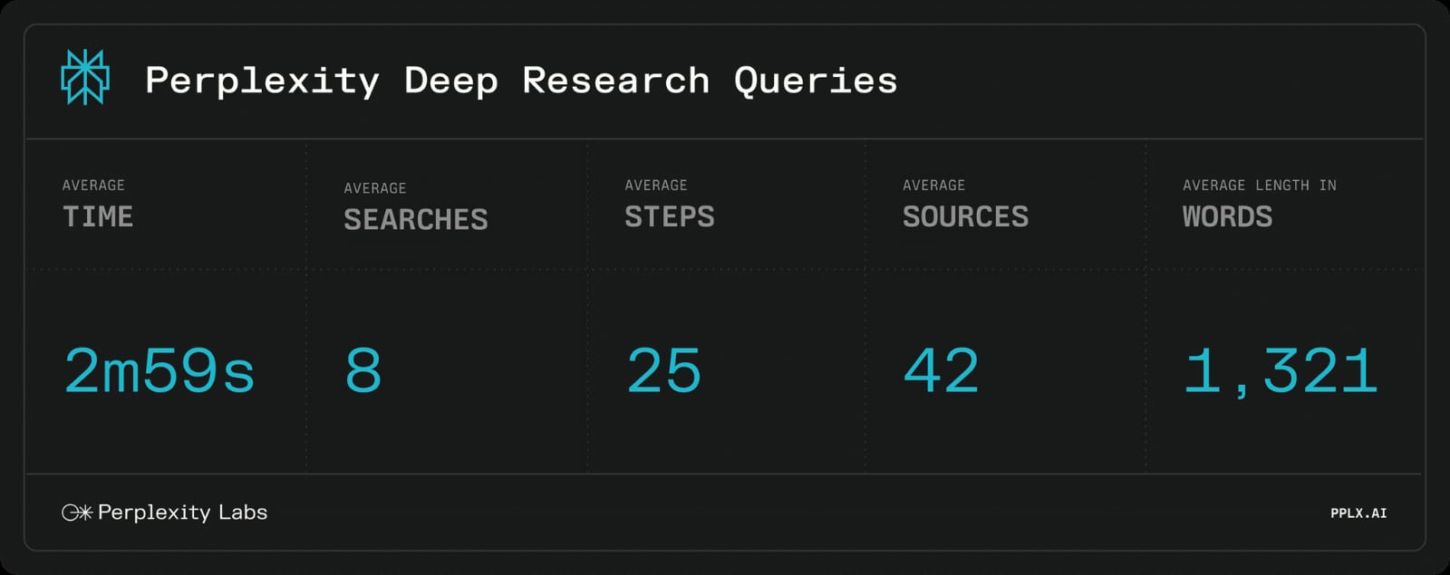Click the '2m59s' average time value

(x=159, y=371)
